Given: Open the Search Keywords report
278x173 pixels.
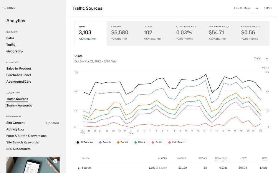Looking at the screenshot, I should point(19,105).
